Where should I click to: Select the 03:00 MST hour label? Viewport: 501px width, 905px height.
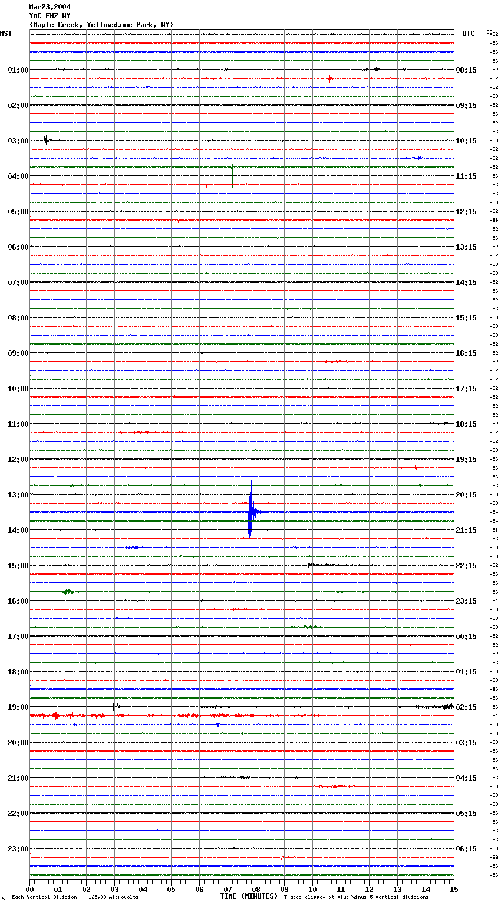click(18, 141)
